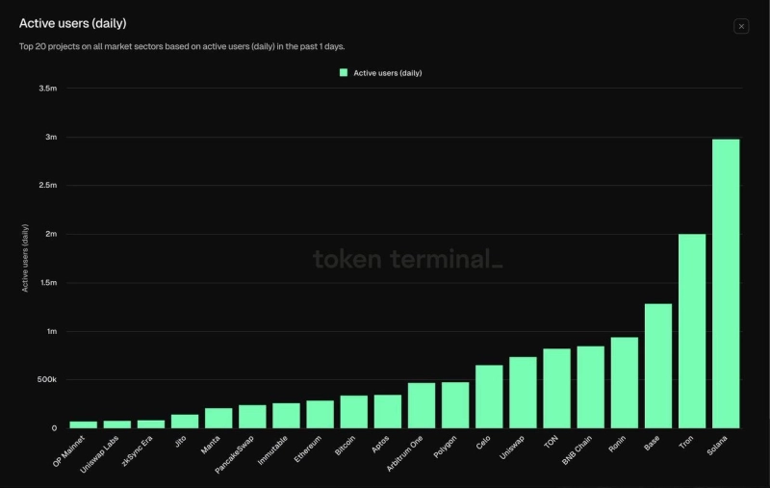Select the Arbitrum One bar
The image size is (770, 488).
pyautogui.click(x=422, y=405)
